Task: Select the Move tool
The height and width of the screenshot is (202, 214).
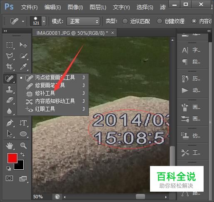Action: (23, 45)
